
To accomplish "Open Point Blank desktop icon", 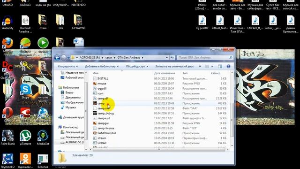I will tap(7, 137).
